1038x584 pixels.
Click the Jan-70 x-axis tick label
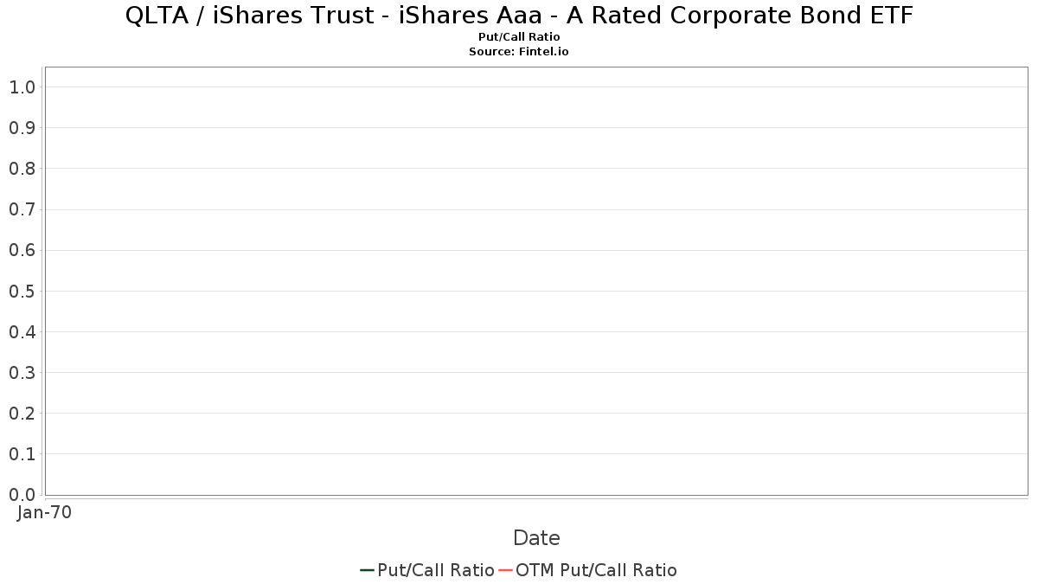tap(45, 512)
